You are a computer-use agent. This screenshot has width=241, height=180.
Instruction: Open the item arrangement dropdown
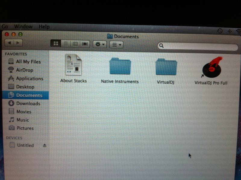(x=116, y=45)
